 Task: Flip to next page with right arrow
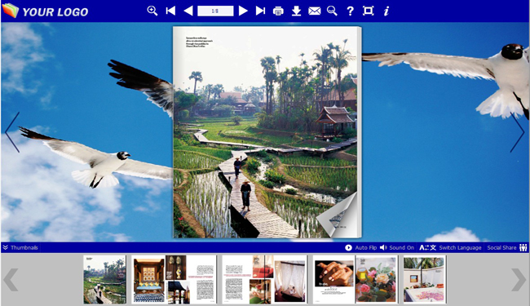[x=517, y=132]
